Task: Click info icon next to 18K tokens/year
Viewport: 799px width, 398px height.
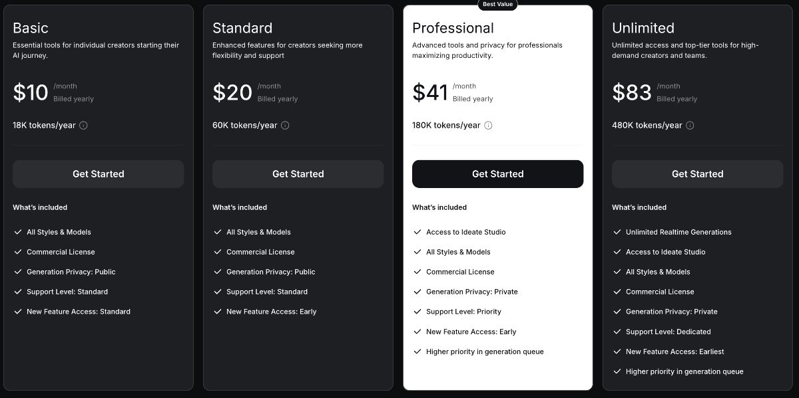Action: [83, 126]
